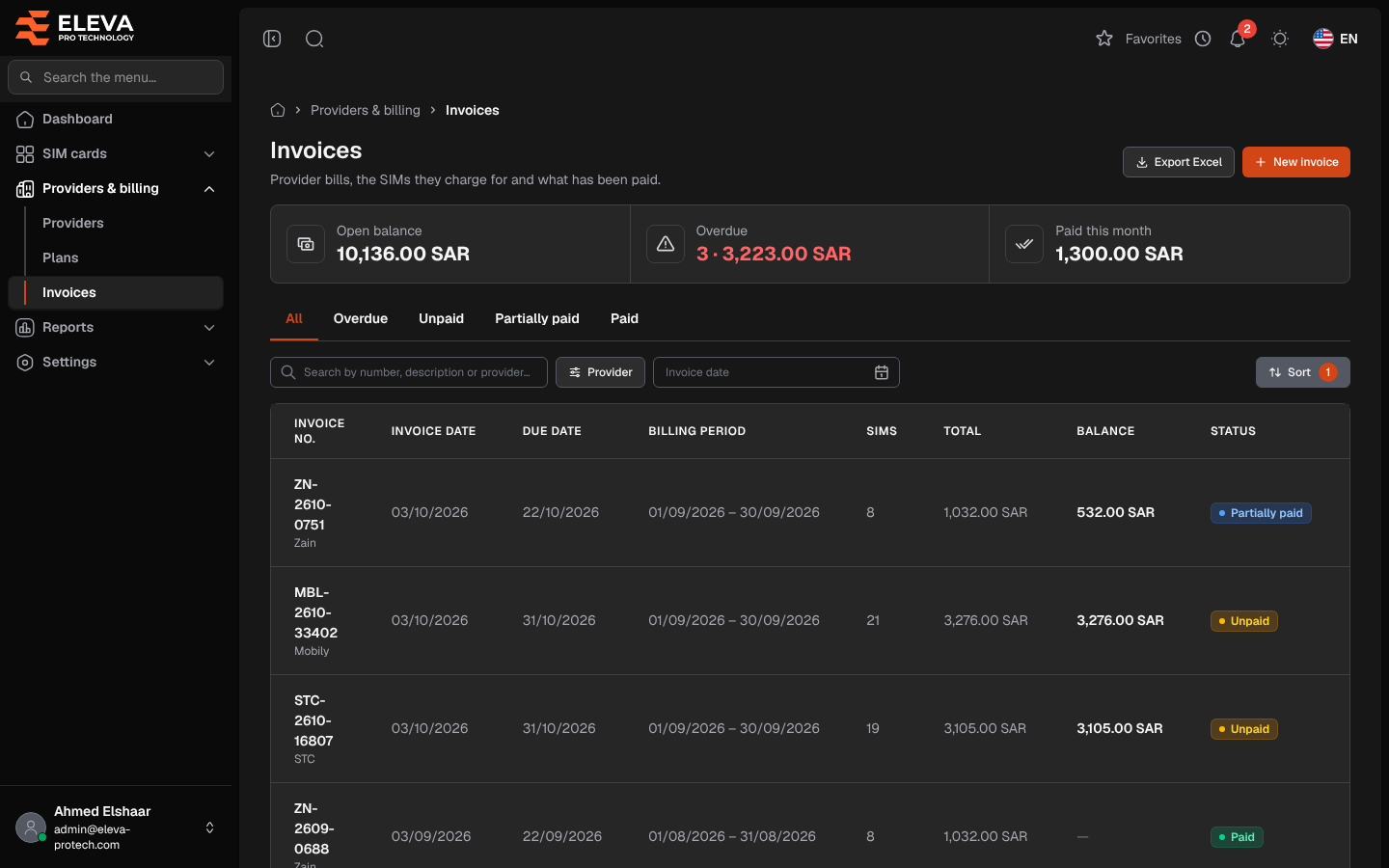The width and height of the screenshot is (1389, 868).
Task: Click the ELEVA Pro Technology logo
Action: click(75, 28)
